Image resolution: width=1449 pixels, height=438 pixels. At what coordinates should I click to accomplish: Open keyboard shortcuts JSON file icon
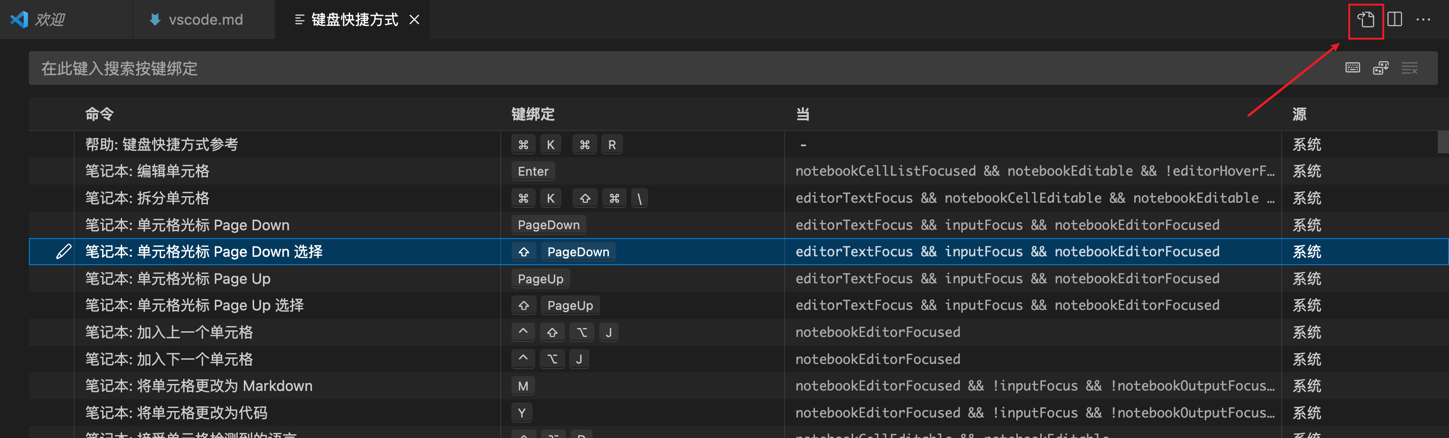(x=1366, y=20)
